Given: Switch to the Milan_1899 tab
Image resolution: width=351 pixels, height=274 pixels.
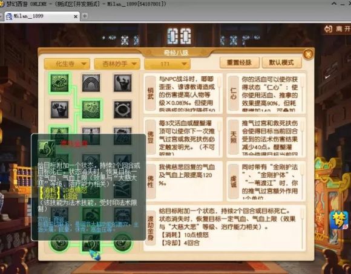Looking at the screenshot, I should click(41, 16).
